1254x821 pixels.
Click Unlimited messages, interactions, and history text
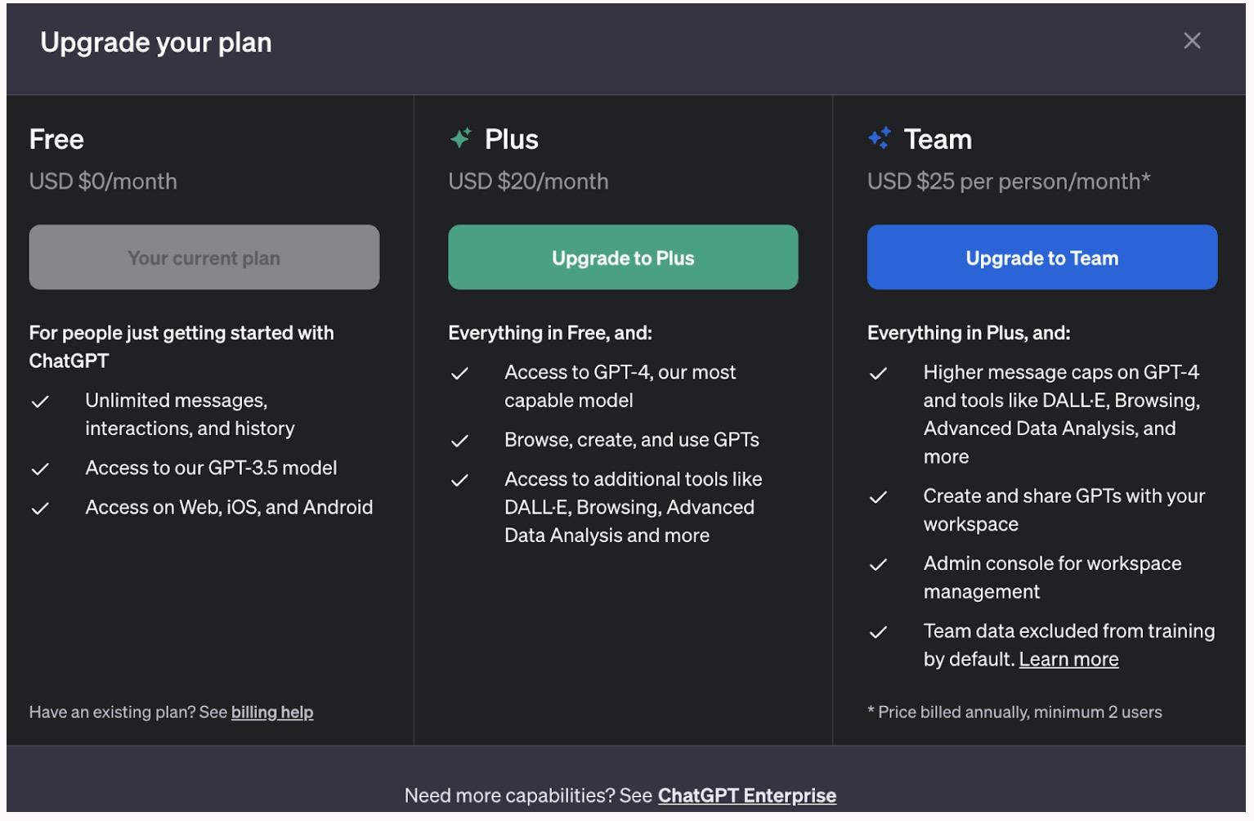pyautogui.click(x=190, y=415)
